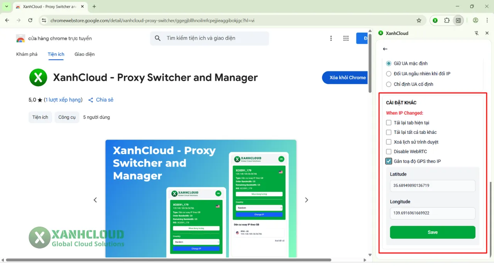Click the Chrome Web Store logo
494x277 pixels.
click(x=20, y=38)
